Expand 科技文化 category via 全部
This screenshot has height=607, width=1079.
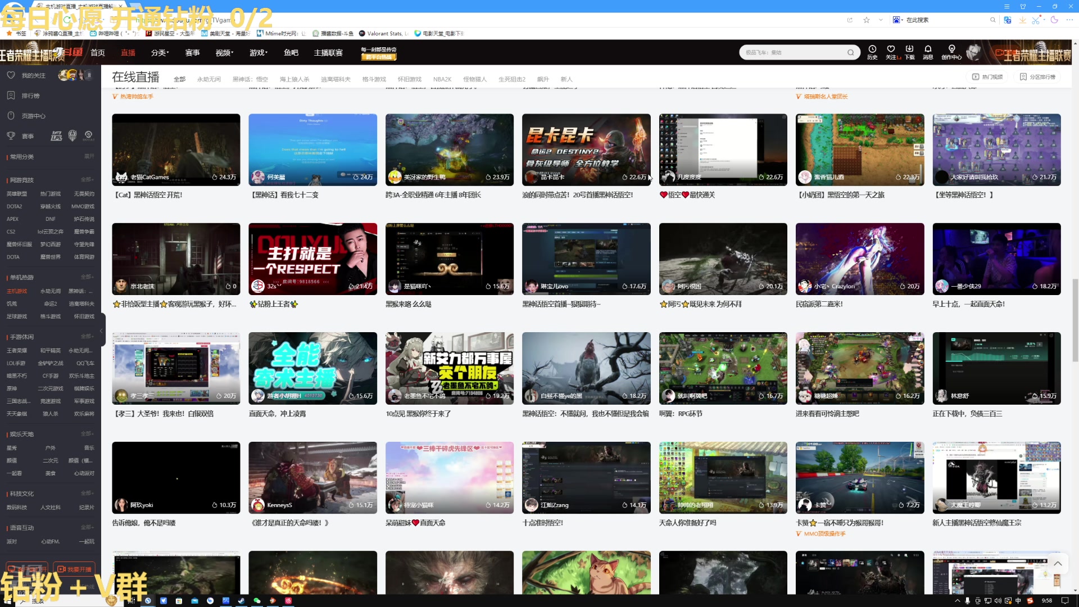(x=87, y=493)
